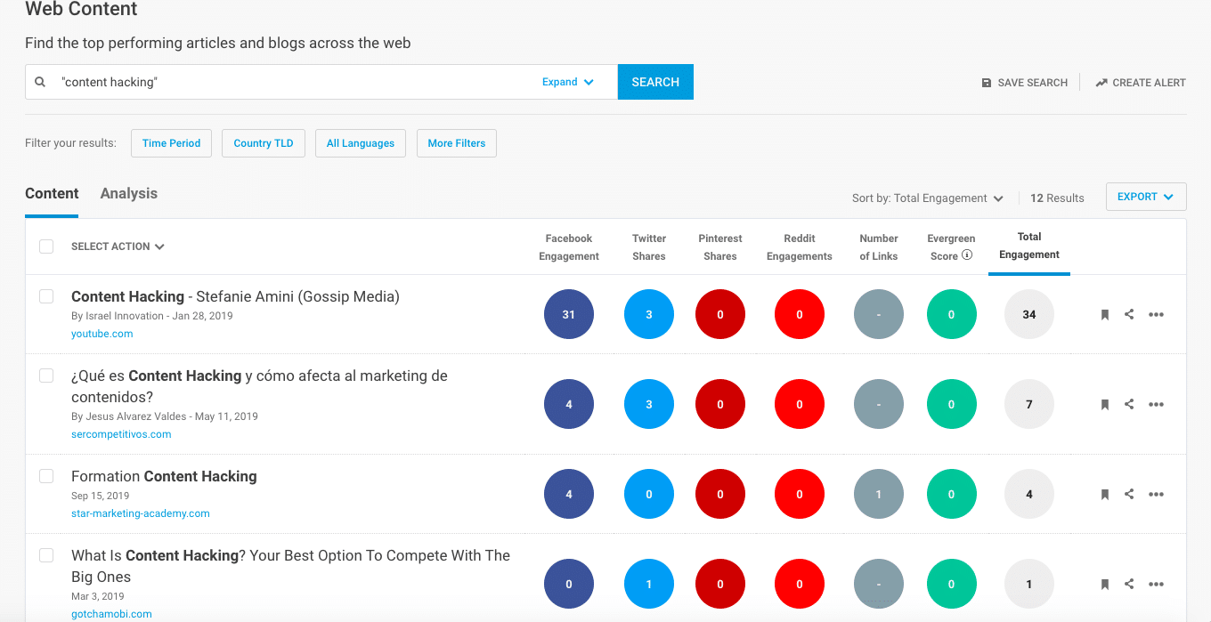Open the star-marketing-academy.com link
Screen dimensions: 1211x622
coord(141,513)
